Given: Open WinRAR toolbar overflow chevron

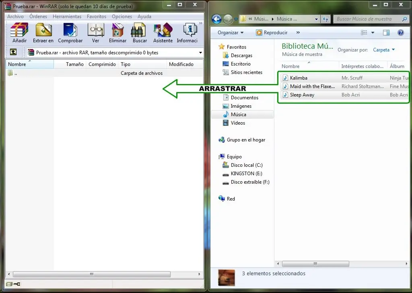Looking at the screenshot, I should coord(201,23).
